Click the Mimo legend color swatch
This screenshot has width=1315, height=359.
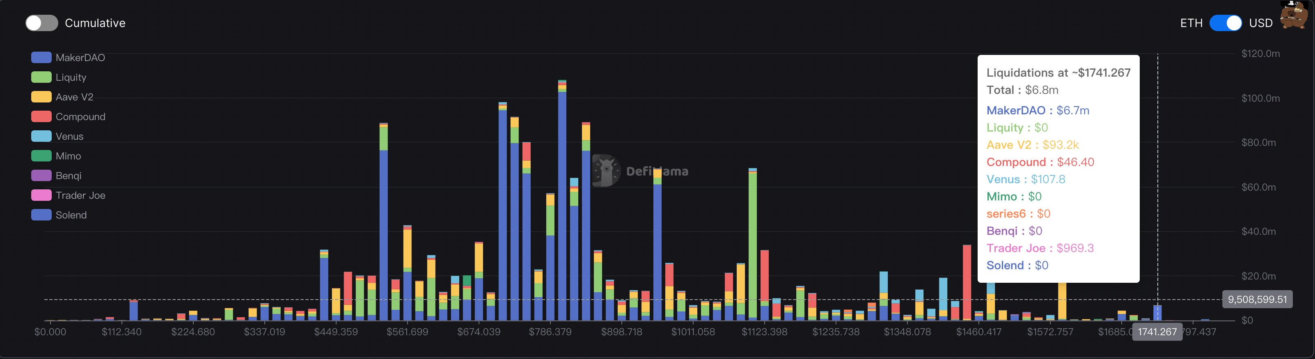41,156
